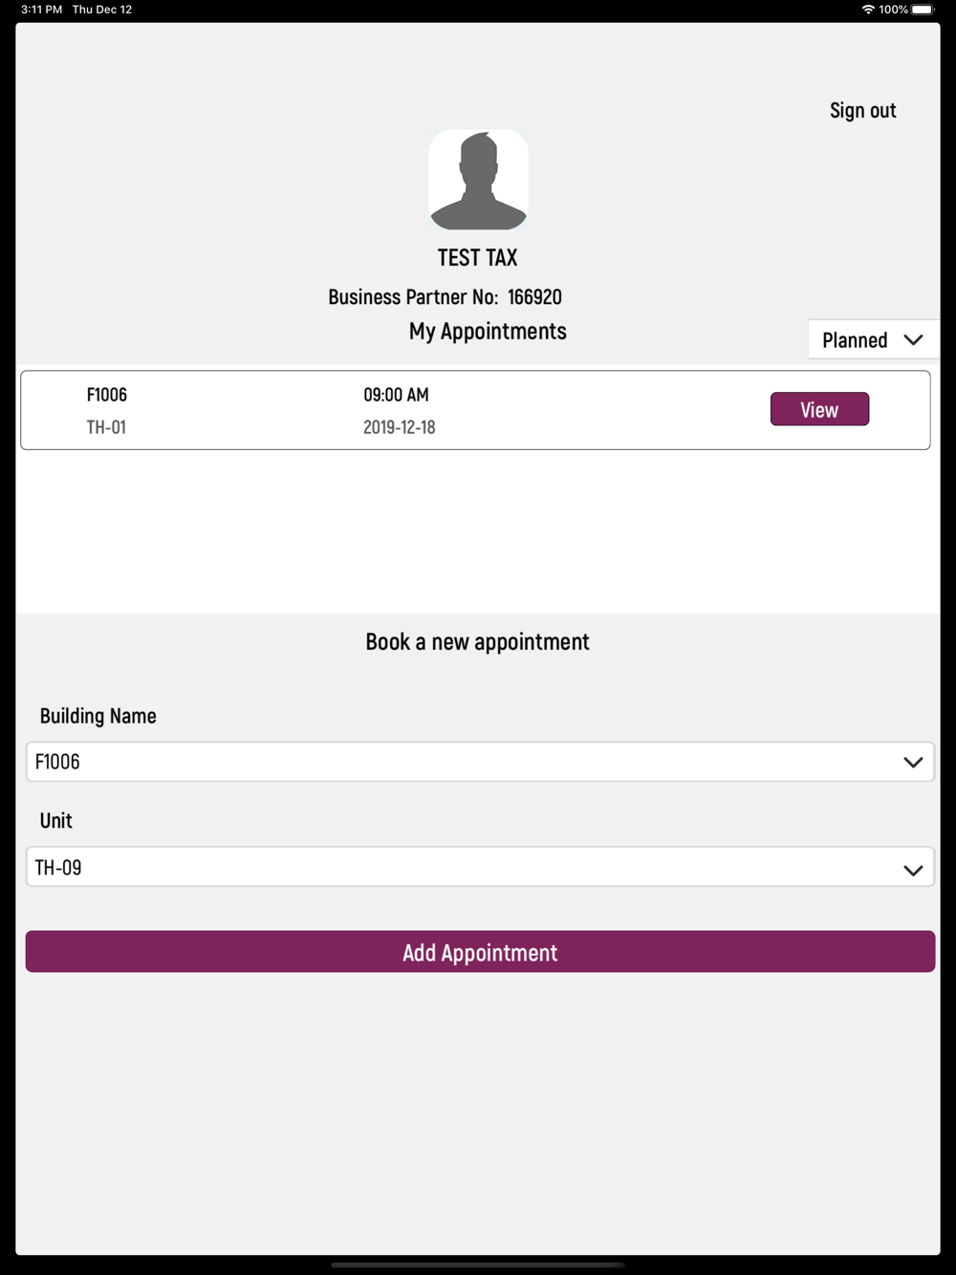The image size is (956, 1275).
Task: Click the 09:00 AM appointment time
Action: (x=396, y=395)
